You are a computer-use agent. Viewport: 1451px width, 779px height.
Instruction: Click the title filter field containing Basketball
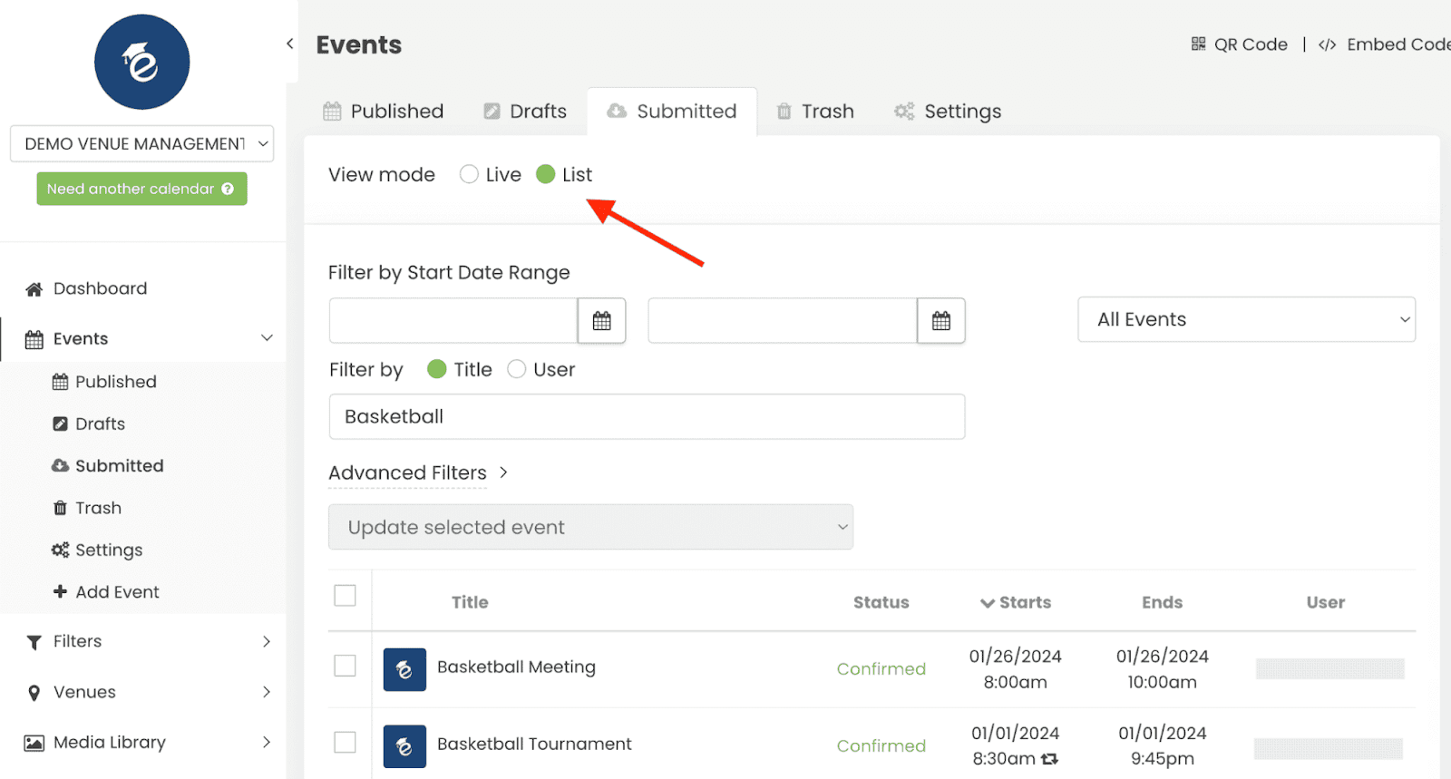pyautogui.click(x=647, y=416)
